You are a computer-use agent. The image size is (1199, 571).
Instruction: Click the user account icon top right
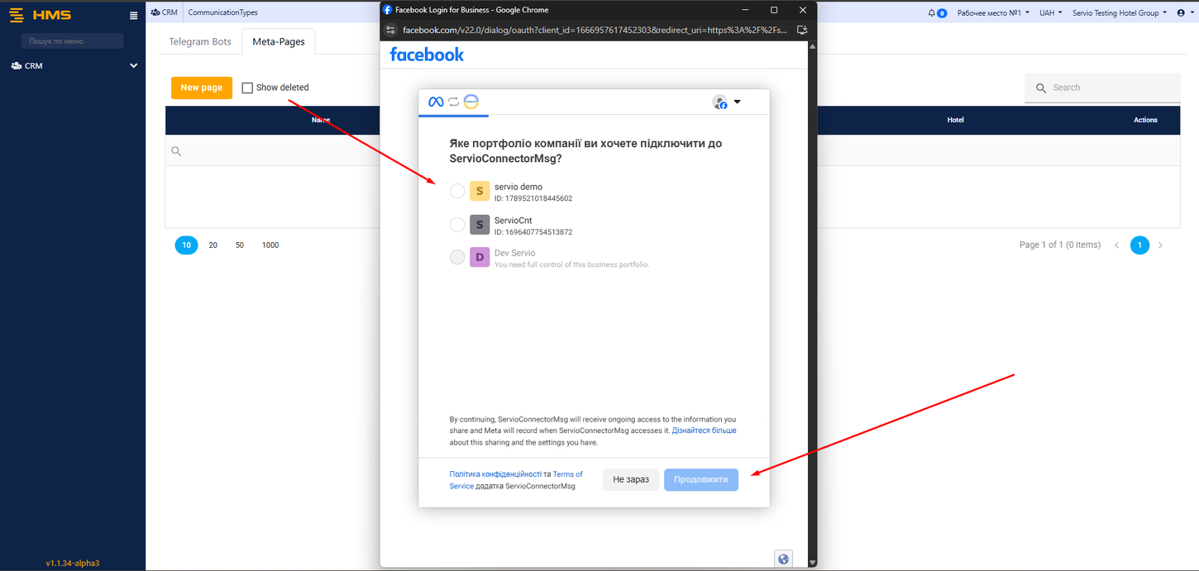point(1180,12)
